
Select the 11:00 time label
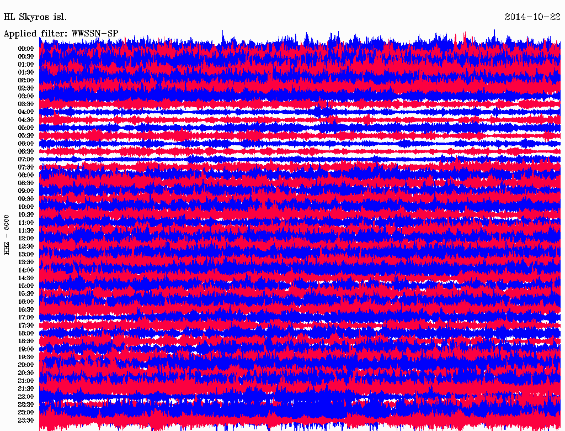[x=25, y=223]
